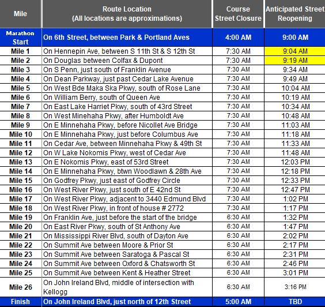Viewport: 325px width, 307px height.
Task: Select the 'Marathon Start' row label
Action: click(x=20, y=38)
